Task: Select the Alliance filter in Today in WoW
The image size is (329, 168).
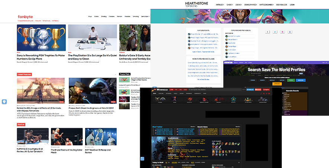Action: (198, 162)
